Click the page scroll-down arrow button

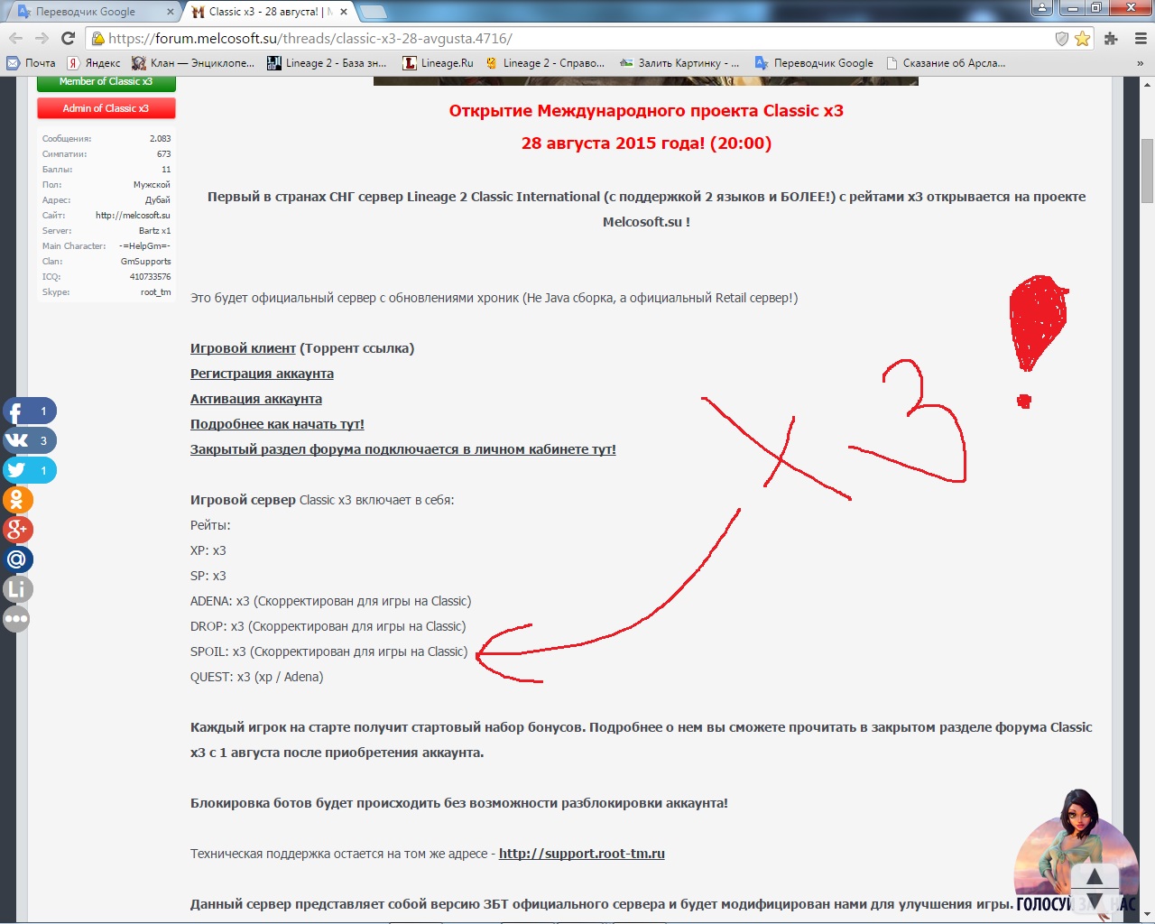1095,901
